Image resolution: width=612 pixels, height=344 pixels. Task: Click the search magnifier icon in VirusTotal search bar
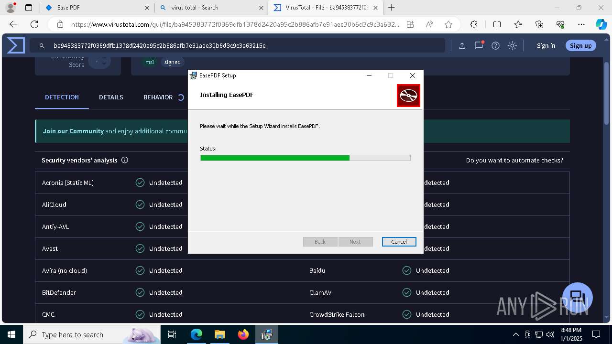click(x=42, y=45)
